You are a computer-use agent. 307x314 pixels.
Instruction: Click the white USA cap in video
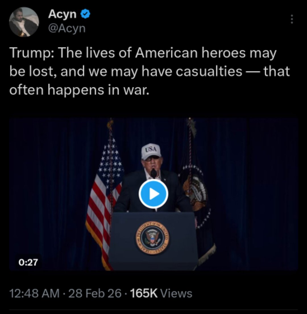(x=151, y=151)
